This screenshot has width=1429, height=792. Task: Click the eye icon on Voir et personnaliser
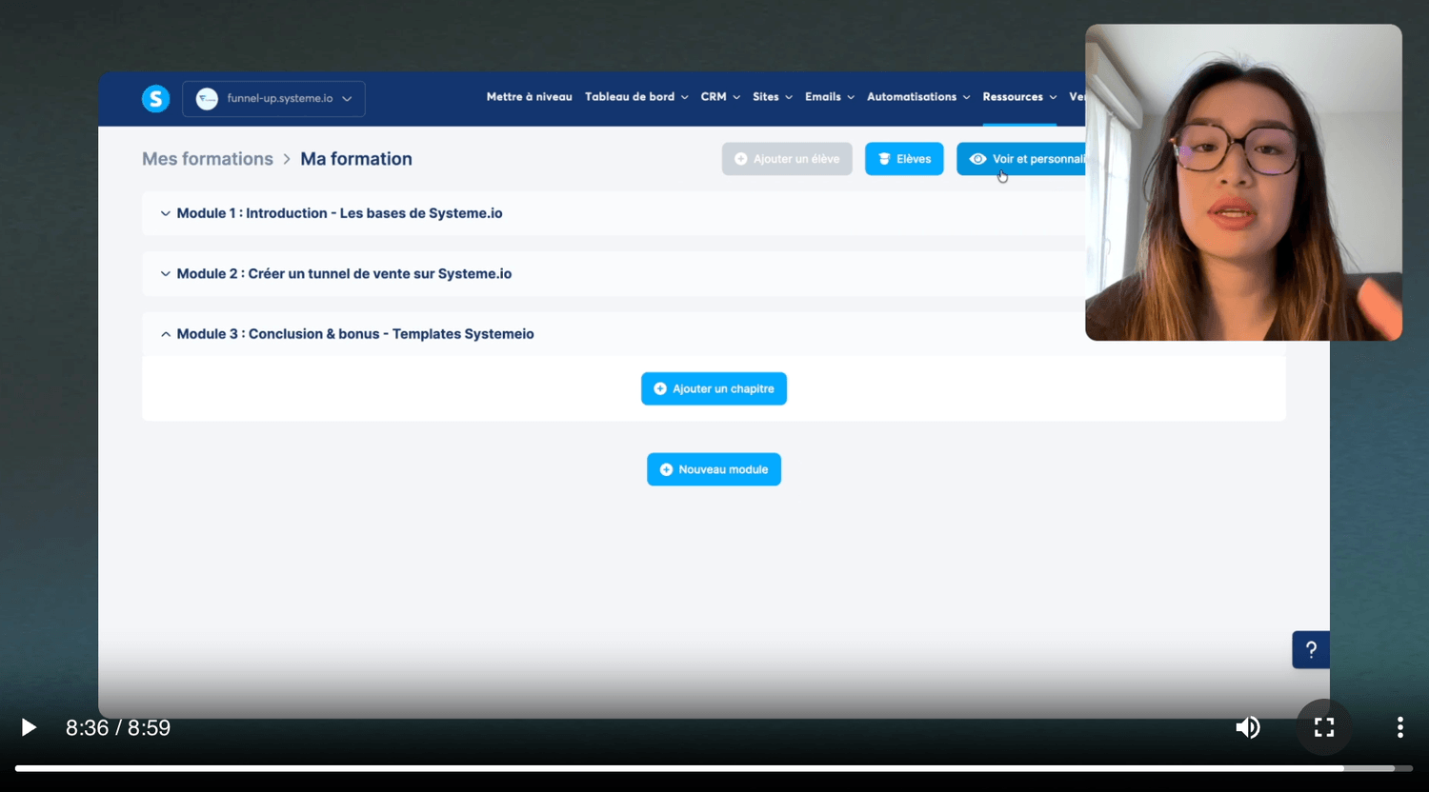click(x=977, y=159)
